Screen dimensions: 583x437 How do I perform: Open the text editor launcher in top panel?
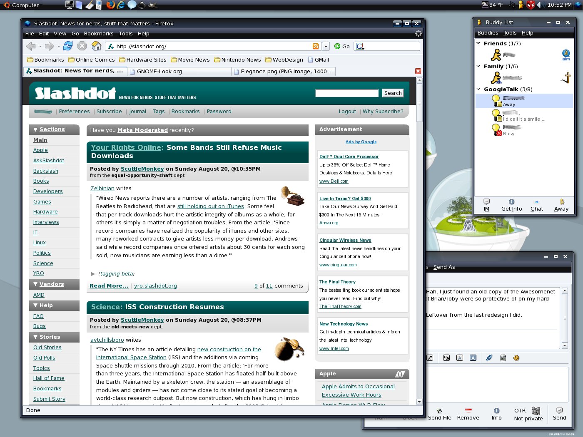pos(90,5)
